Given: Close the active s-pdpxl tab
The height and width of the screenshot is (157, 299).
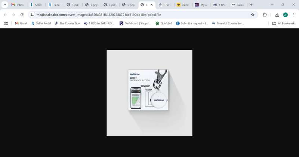Looking at the screenshot, I should (x=152, y=5).
